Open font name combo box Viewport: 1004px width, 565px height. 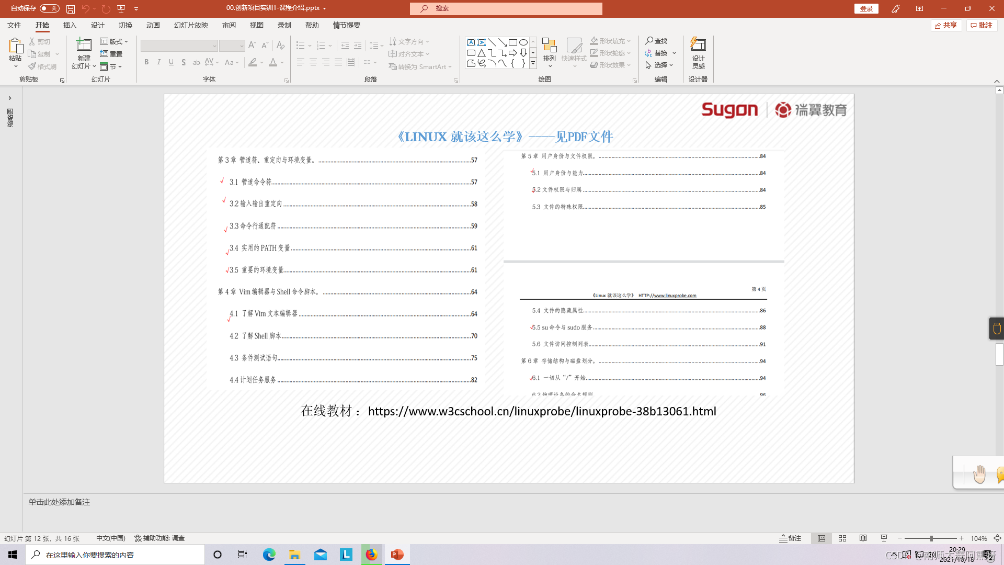(x=179, y=46)
